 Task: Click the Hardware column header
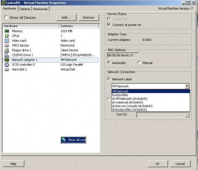point(31,26)
